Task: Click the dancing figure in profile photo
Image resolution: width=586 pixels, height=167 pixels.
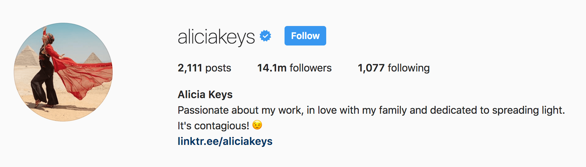Action: point(46,75)
